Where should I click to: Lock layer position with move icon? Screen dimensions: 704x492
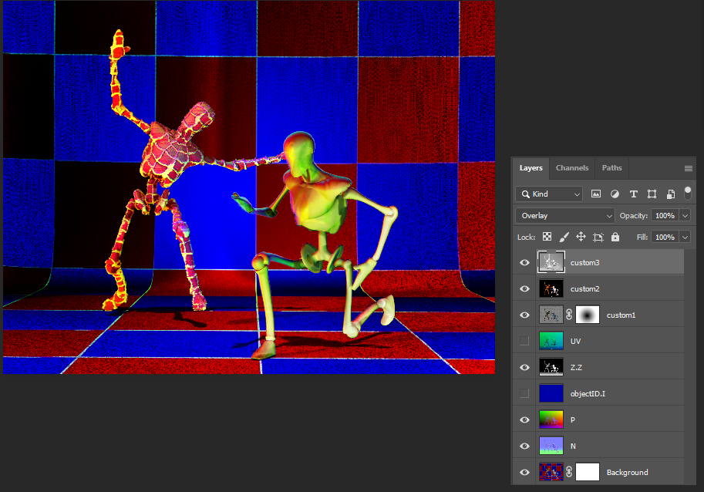(581, 237)
